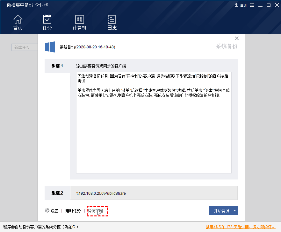
Task: Click the Windows system backup logo icon
Action: pyautogui.click(x=50, y=47)
